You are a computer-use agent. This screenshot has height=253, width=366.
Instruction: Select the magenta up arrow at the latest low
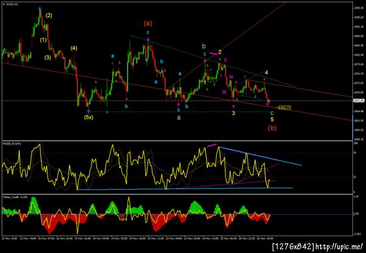pyautogui.click(x=268, y=104)
